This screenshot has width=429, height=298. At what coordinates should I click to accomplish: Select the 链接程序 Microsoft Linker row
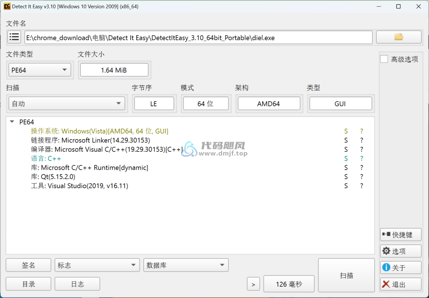click(x=190, y=140)
